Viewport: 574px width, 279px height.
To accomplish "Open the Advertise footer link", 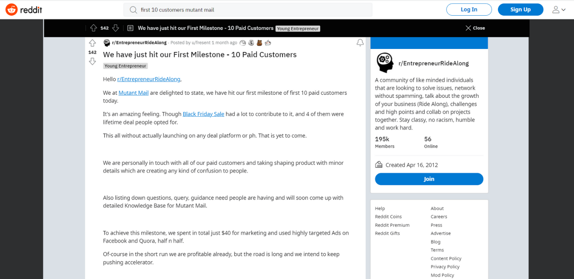I will coord(440,233).
